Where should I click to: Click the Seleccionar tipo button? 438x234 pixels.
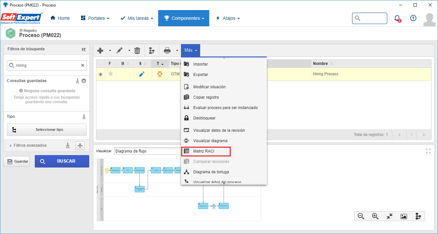tap(47, 129)
